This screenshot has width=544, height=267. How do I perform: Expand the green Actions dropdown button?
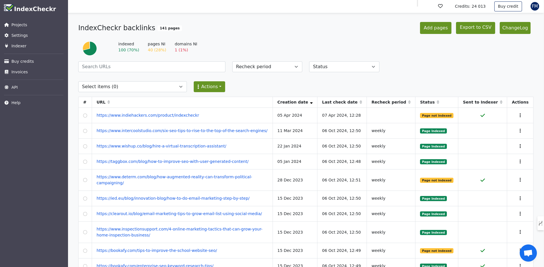point(209,87)
